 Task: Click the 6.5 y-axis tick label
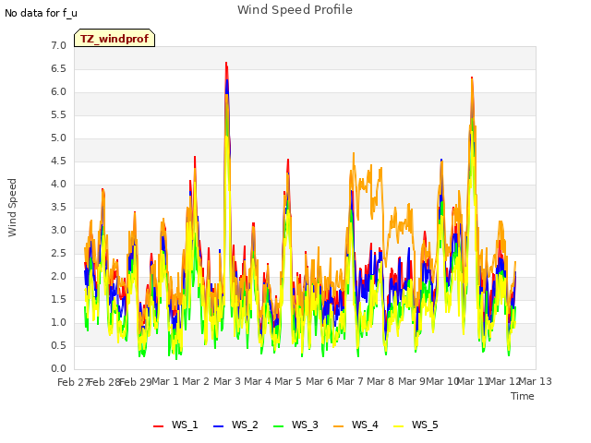pyautogui.click(x=58, y=69)
